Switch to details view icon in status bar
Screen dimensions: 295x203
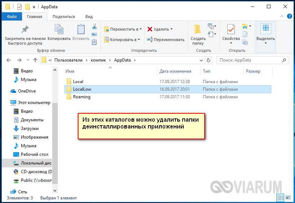pyautogui.click(x=280, y=198)
